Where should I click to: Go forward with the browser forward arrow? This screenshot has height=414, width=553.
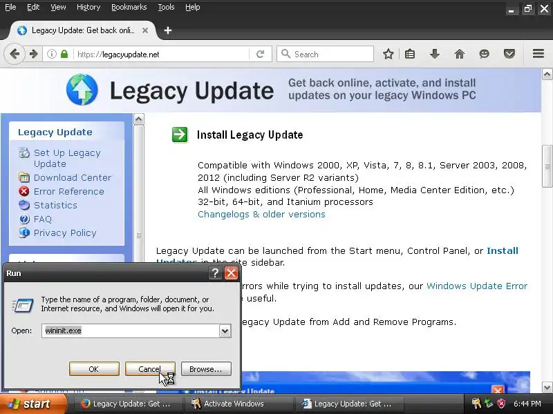34,55
